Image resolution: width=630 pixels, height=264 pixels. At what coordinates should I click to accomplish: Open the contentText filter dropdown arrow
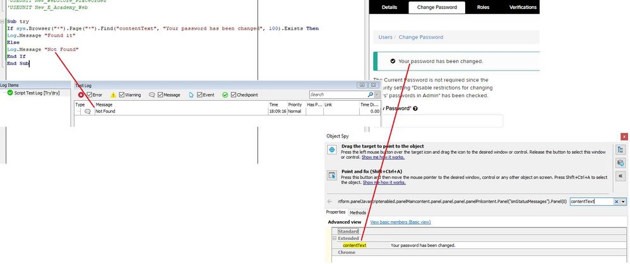[624, 201]
